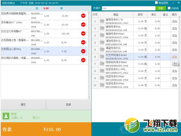Click 清空 to clear the cart
181x136 pixels.
tap(23, 105)
